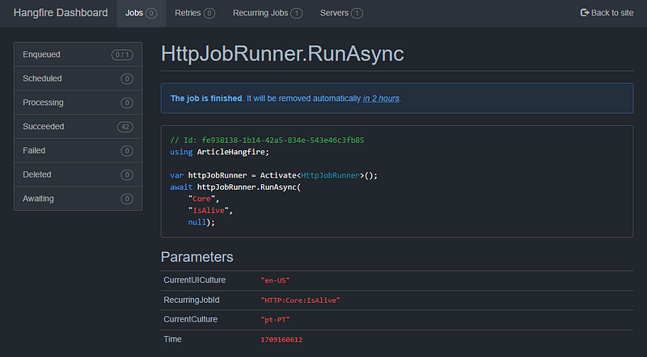Click the Servers count badge

click(x=357, y=13)
